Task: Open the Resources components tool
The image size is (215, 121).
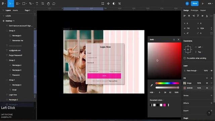Action: [43, 4]
